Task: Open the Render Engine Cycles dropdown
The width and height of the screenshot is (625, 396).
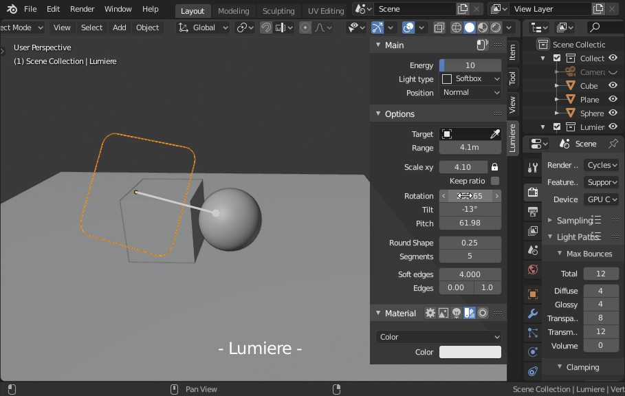Action: 602,165
